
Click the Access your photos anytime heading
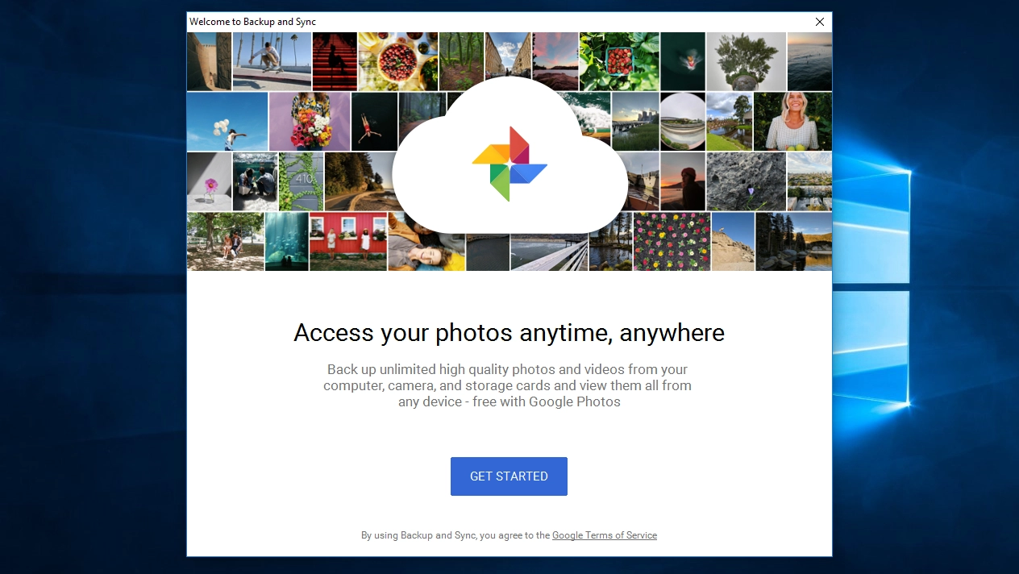pyautogui.click(x=509, y=332)
